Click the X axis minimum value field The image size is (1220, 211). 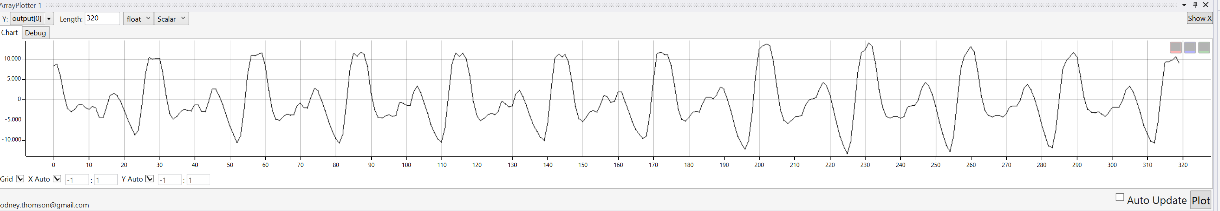coord(77,180)
